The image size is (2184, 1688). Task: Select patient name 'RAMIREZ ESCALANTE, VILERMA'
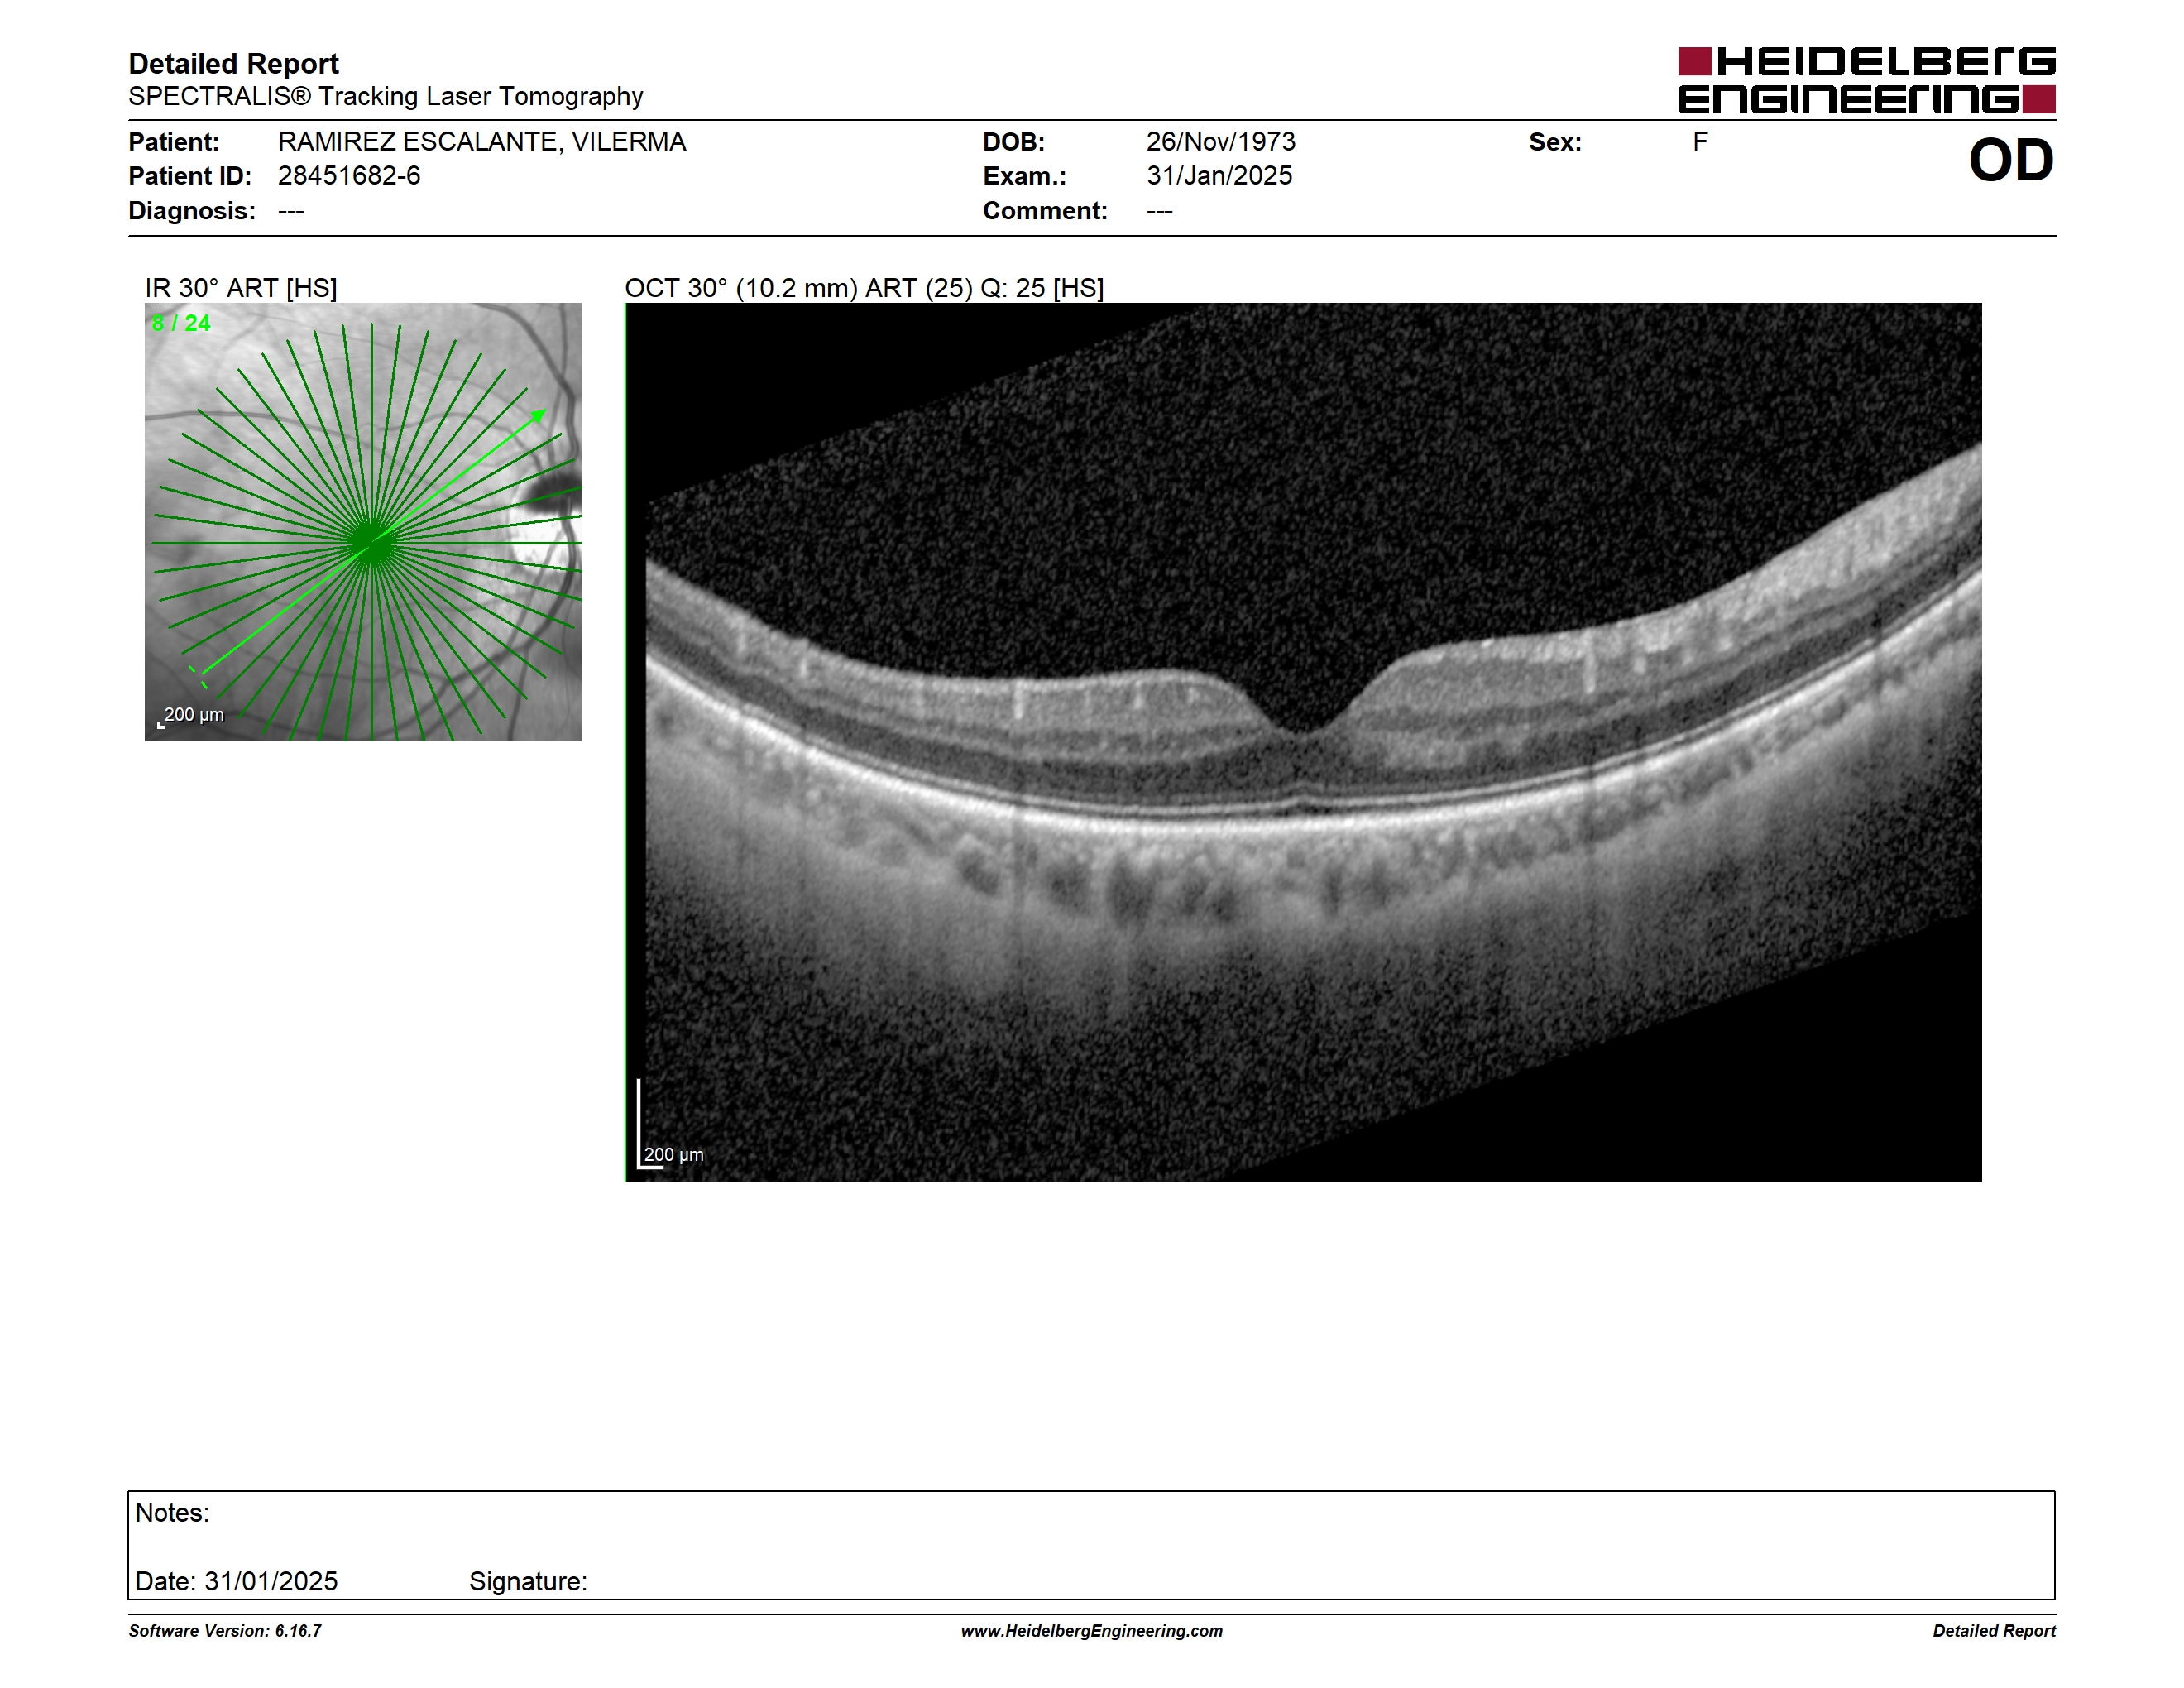click(x=482, y=142)
